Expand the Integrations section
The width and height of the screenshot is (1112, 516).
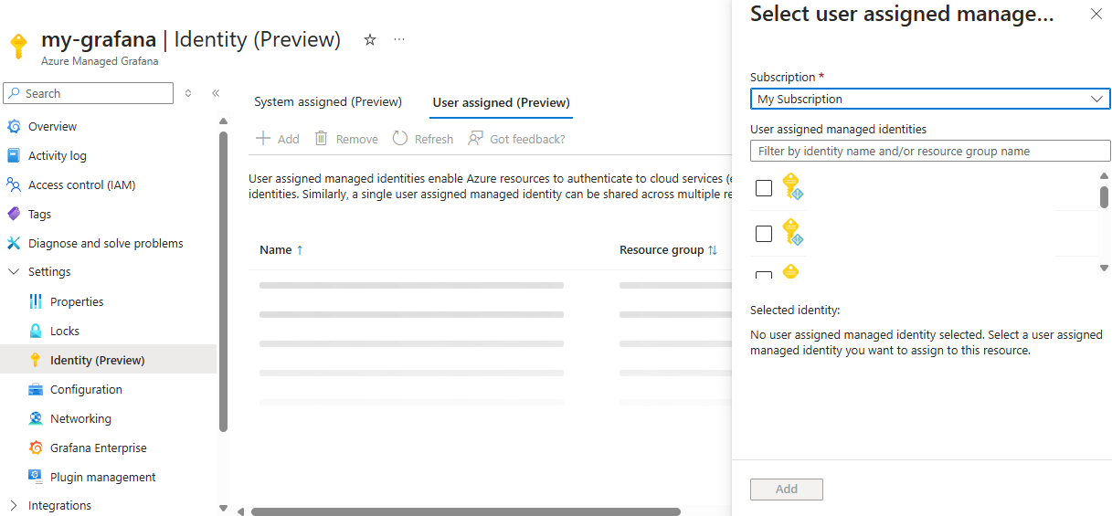click(x=14, y=505)
